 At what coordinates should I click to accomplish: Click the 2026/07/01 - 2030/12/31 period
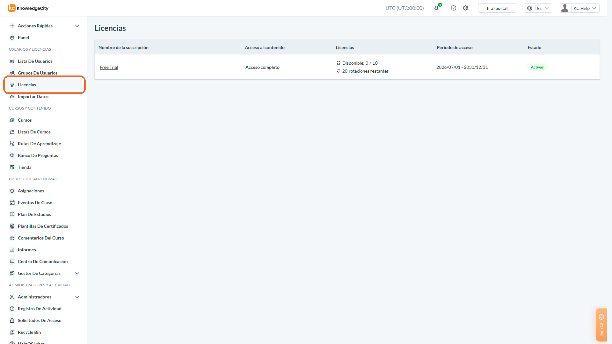coord(462,67)
